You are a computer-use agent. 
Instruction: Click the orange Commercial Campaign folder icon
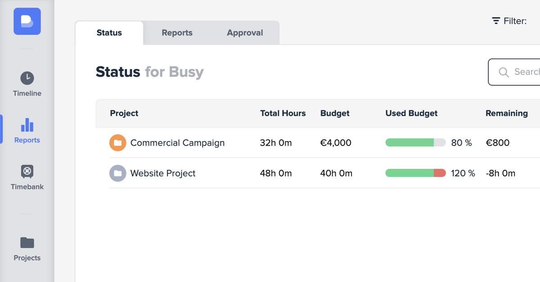(118, 143)
